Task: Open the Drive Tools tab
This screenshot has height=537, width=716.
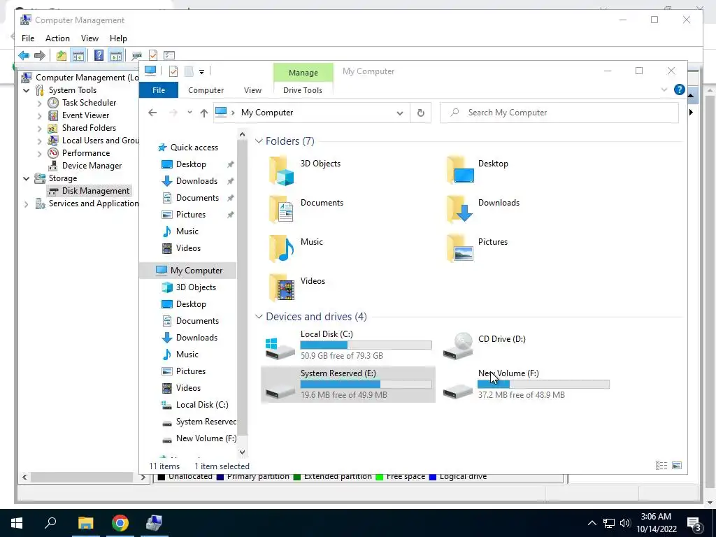Action: pos(303,90)
